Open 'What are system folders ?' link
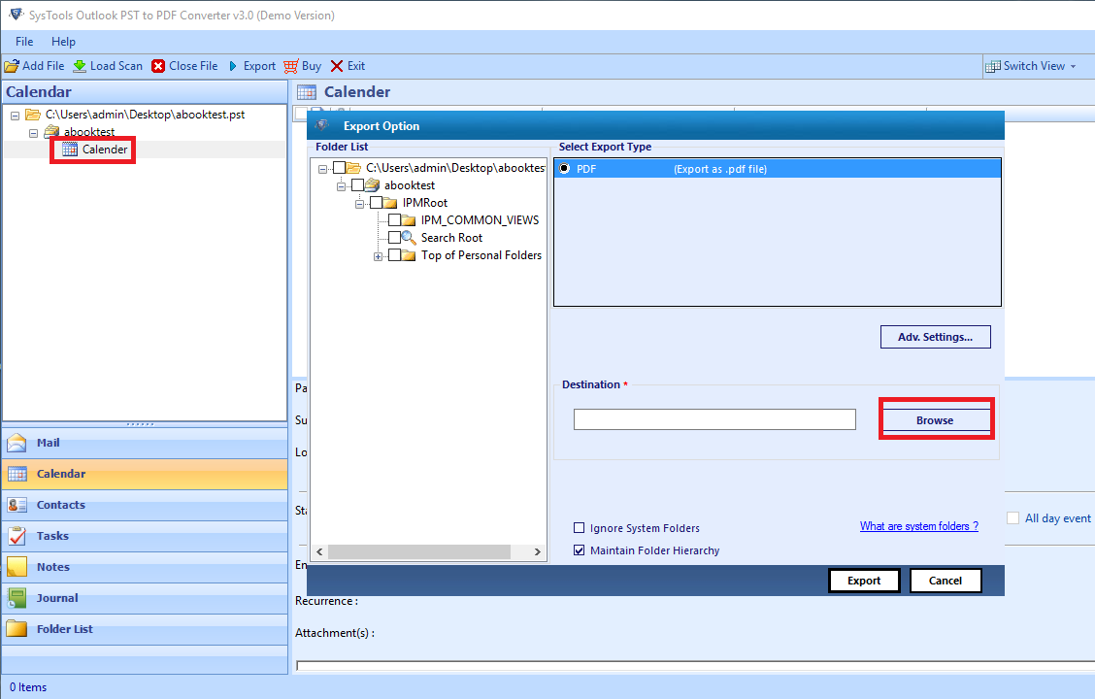This screenshot has width=1095, height=699. tap(919, 526)
